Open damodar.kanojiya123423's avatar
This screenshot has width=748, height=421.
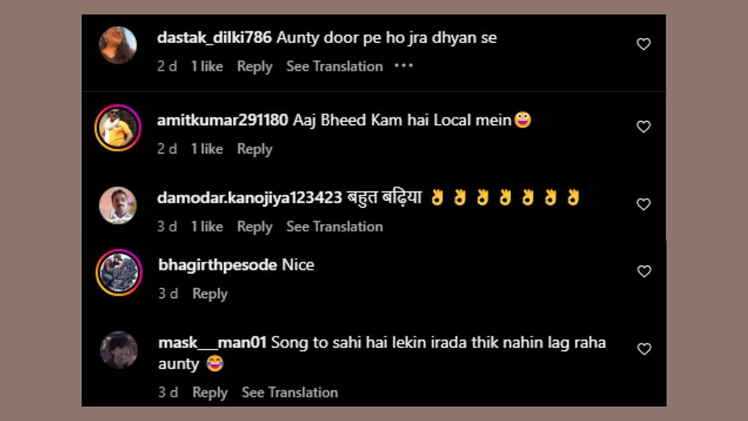pyautogui.click(x=118, y=205)
